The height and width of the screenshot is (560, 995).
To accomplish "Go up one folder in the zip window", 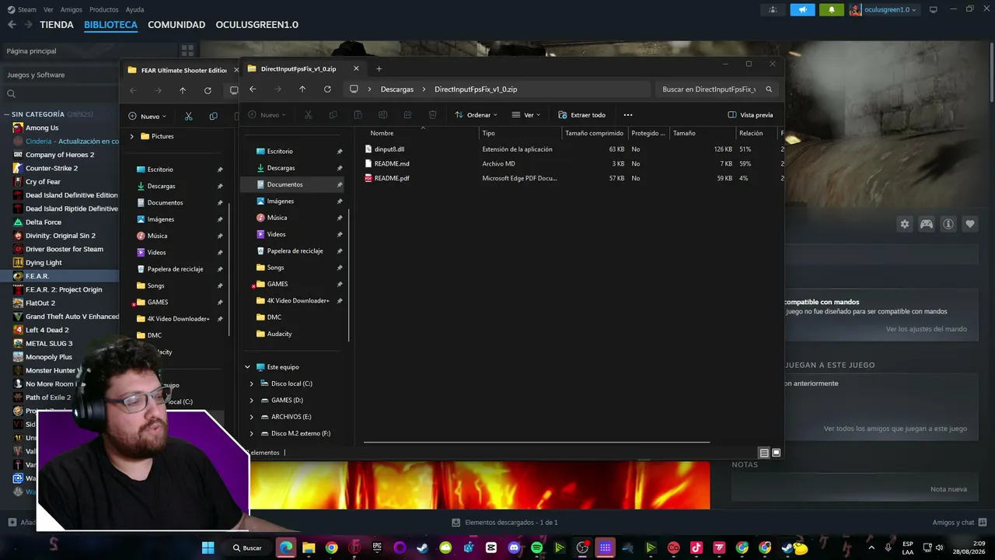I will [x=302, y=89].
